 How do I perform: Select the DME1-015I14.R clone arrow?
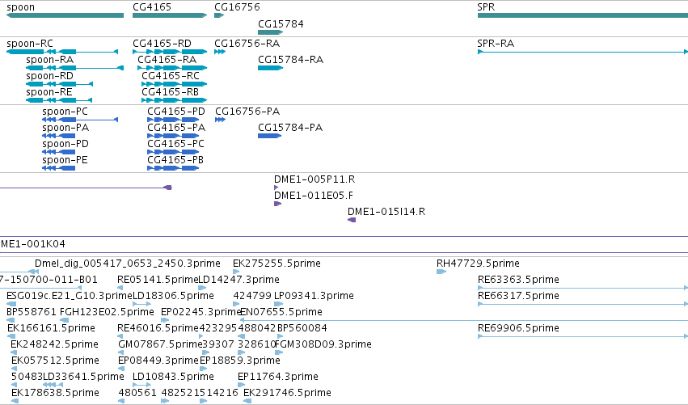coord(352,220)
